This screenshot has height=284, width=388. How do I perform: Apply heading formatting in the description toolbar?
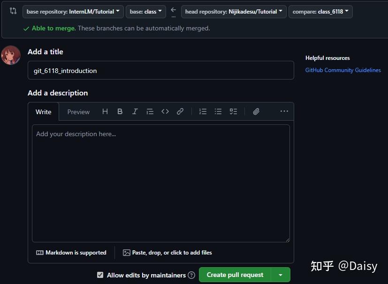(x=105, y=111)
